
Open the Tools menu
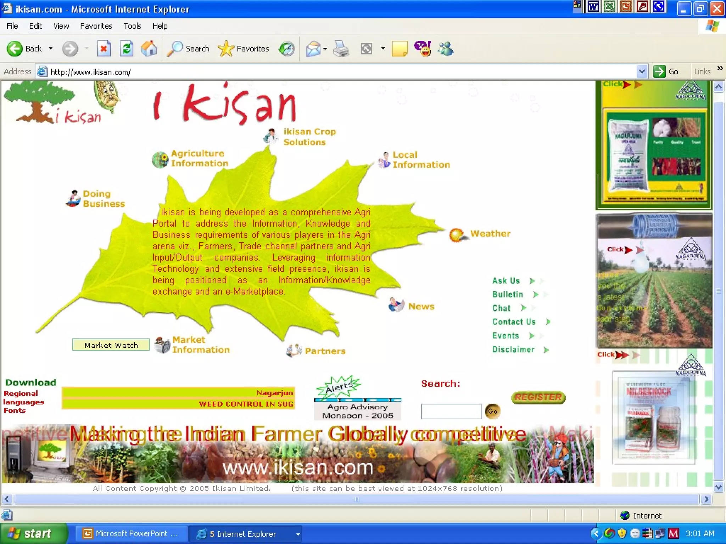pyautogui.click(x=132, y=26)
